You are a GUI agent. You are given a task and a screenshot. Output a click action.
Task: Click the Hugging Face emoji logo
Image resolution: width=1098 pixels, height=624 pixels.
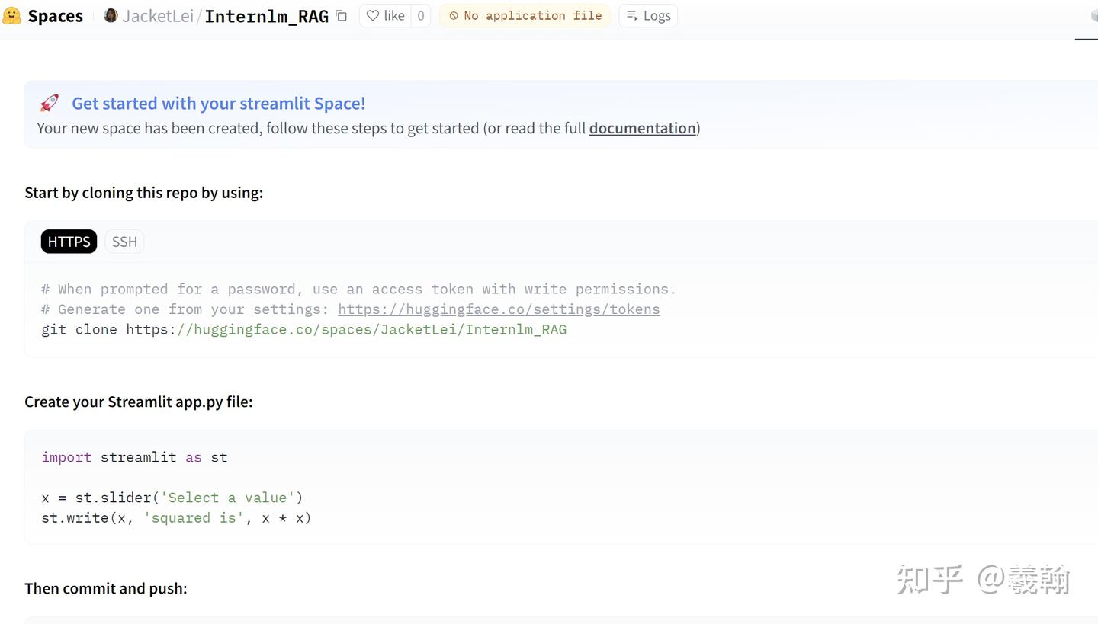coord(11,14)
